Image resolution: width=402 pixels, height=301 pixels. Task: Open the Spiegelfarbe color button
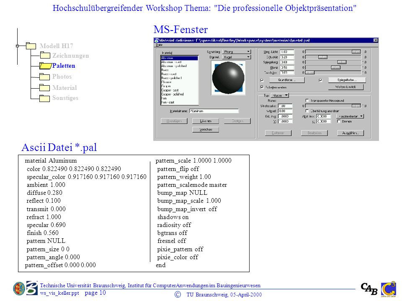point(347,80)
